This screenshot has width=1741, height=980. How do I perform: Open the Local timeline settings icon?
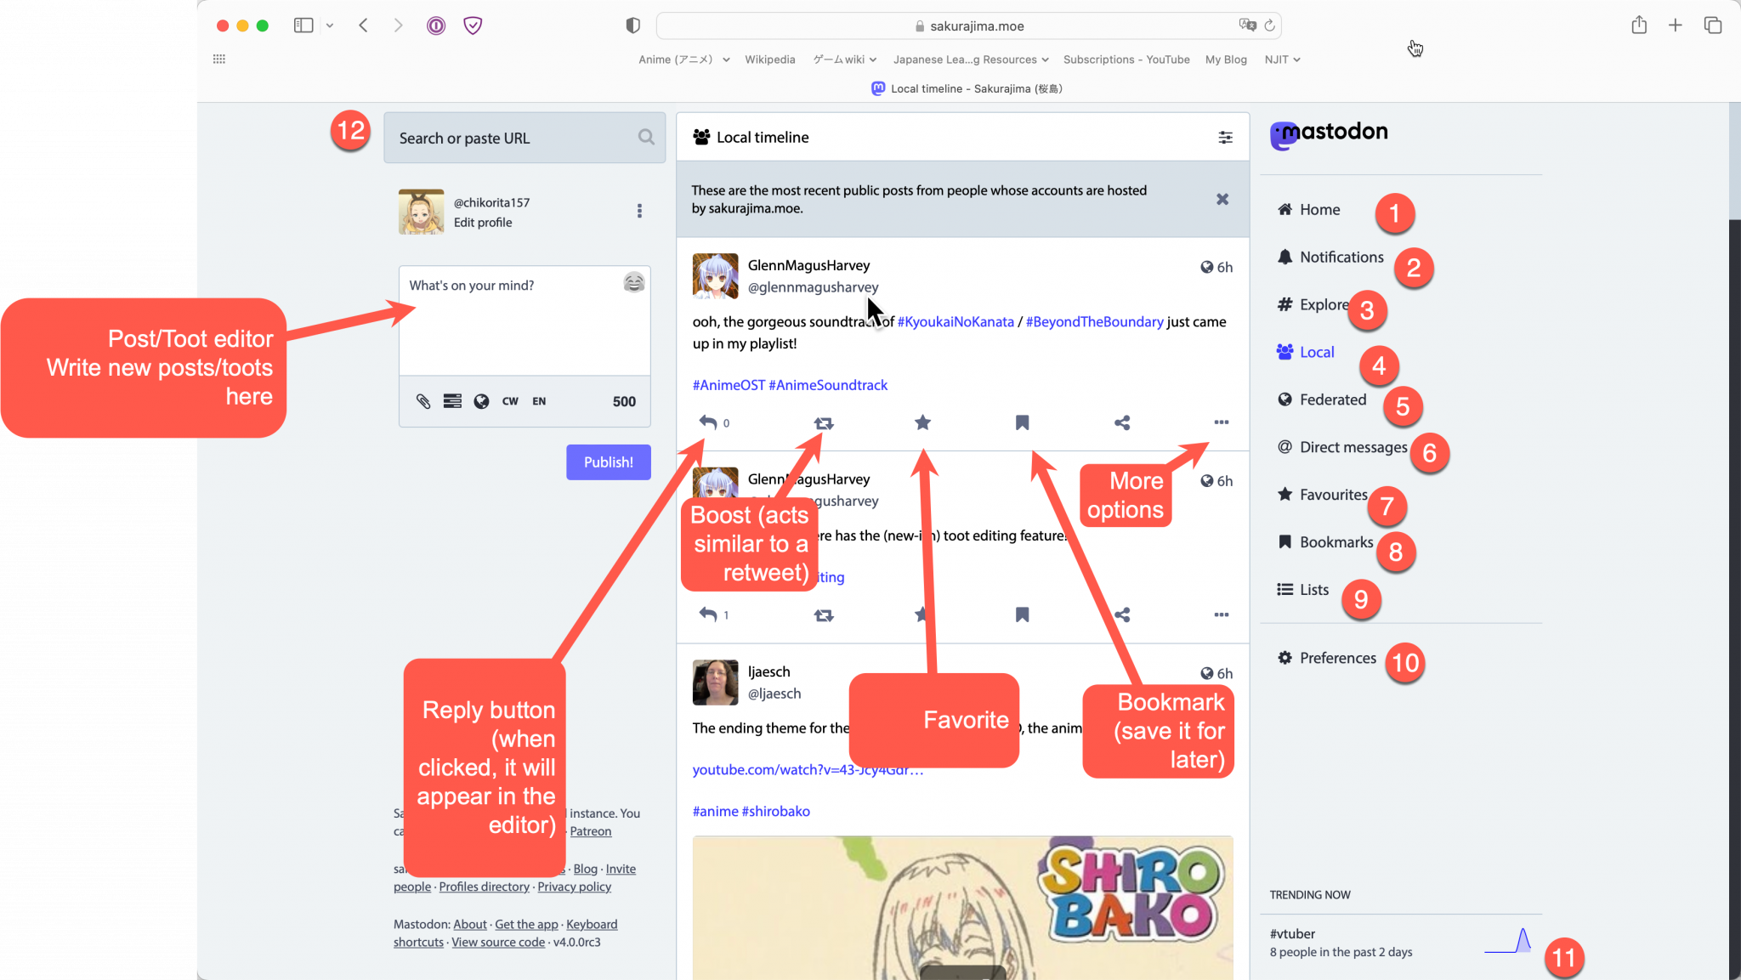1225,137
